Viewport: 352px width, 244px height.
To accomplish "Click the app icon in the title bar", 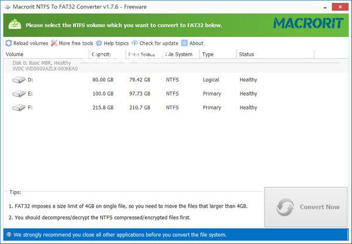I will 8,7.
